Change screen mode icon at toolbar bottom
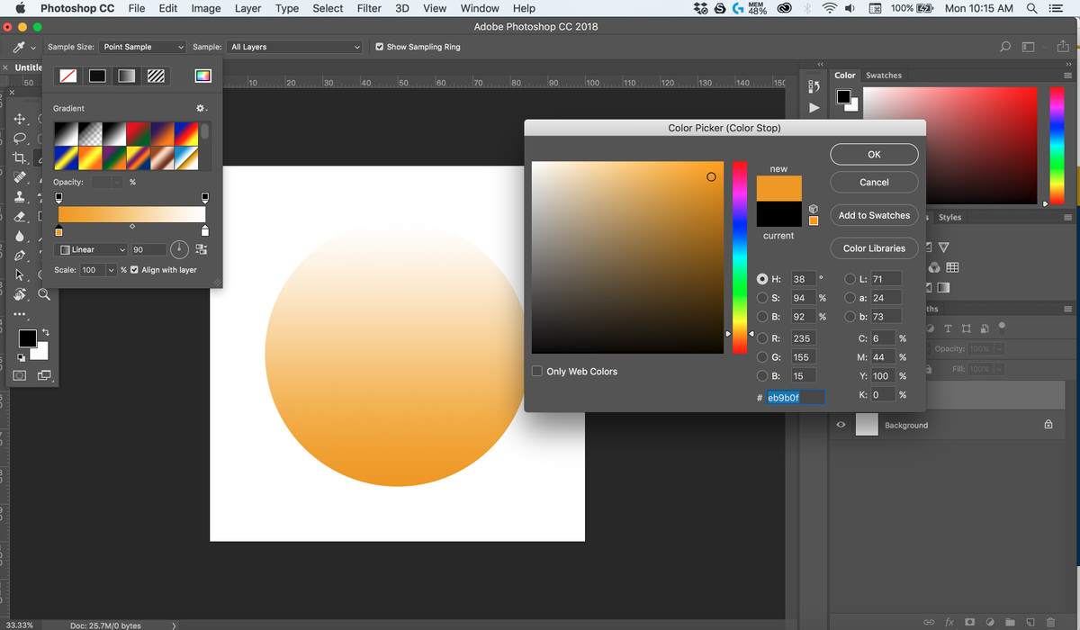 click(44, 375)
